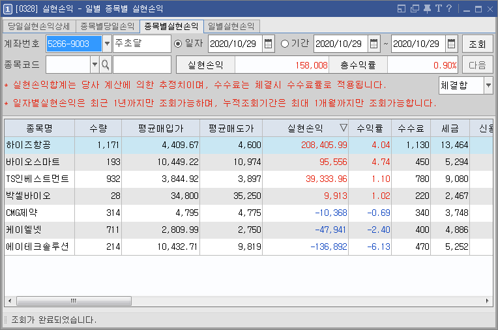The width and height of the screenshot is (498, 330).
Task: Select the 일자 radio button
Action: [x=178, y=44]
